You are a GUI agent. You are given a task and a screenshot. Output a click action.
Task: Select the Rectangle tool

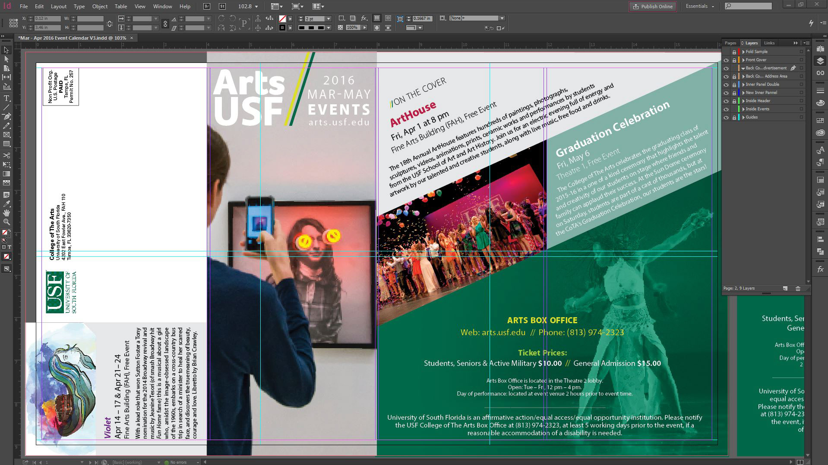click(6, 144)
